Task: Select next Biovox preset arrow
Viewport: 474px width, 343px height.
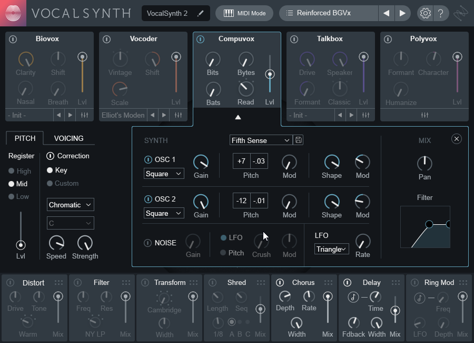Action: coord(70,115)
